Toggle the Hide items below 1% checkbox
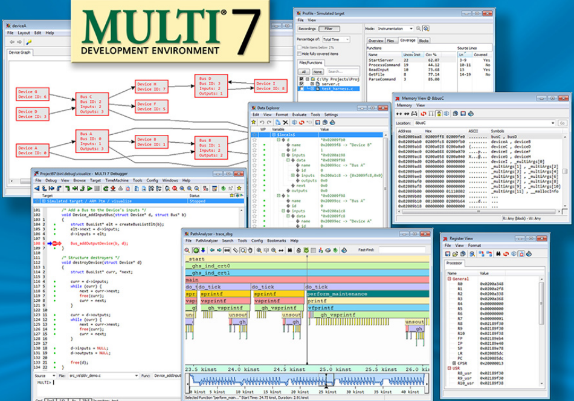Viewport: 574px width, 401px height. tap(300, 47)
